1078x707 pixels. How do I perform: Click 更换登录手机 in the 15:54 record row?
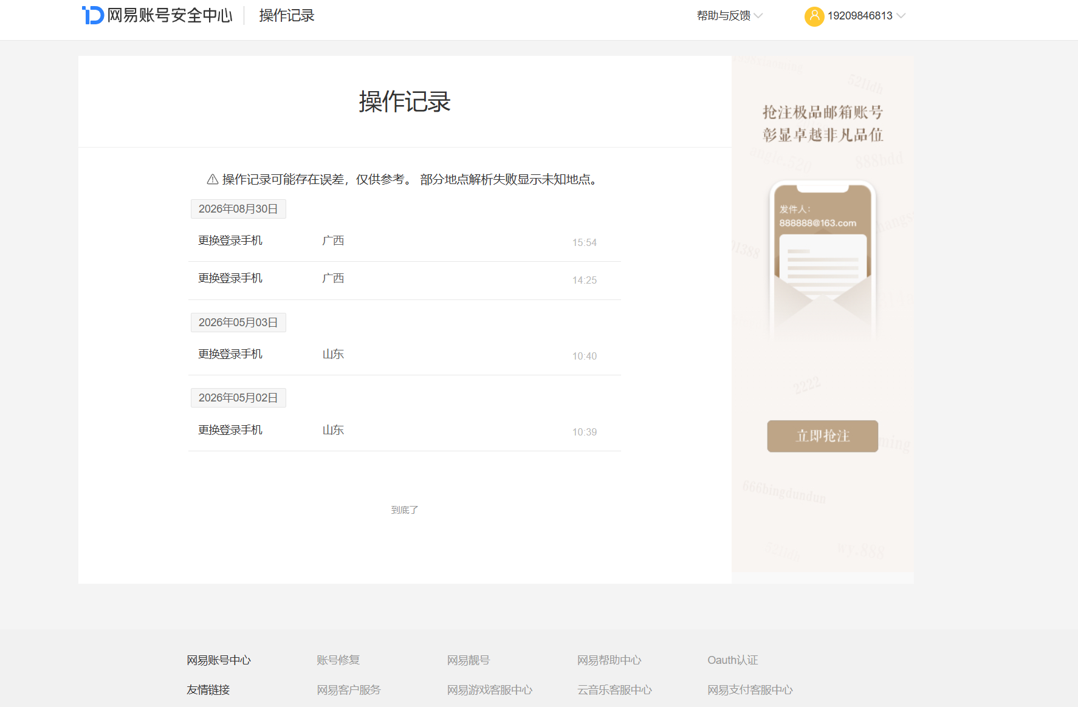(230, 241)
